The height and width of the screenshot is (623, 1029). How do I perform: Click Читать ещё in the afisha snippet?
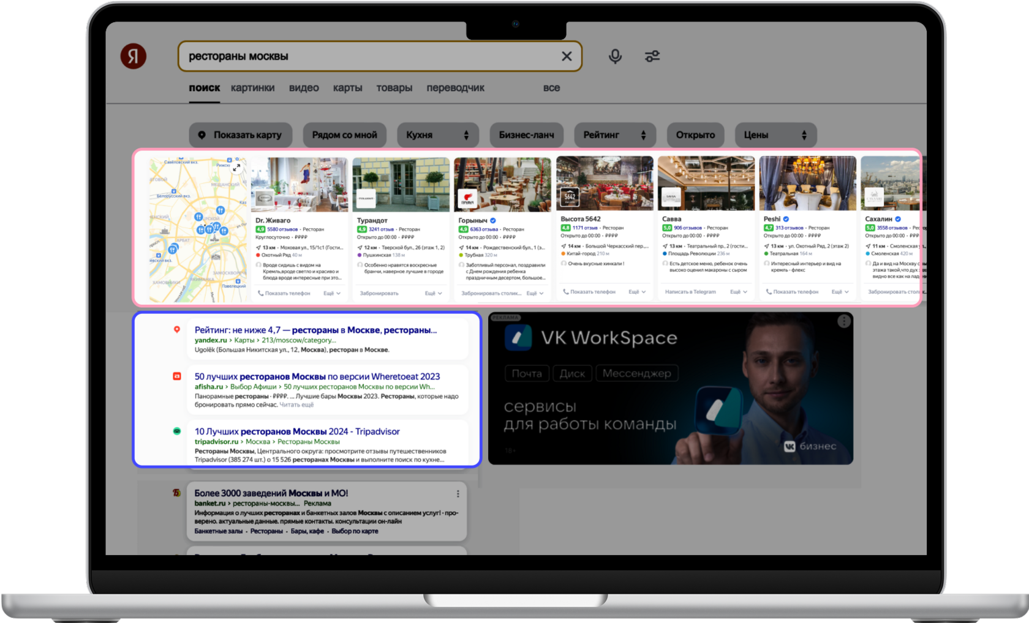[x=296, y=405]
